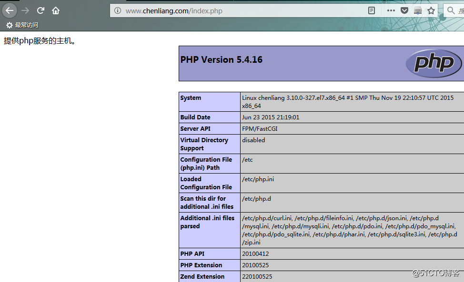Bookmark this page with the star
The width and height of the screenshot is (464, 282).
point(431,10)
